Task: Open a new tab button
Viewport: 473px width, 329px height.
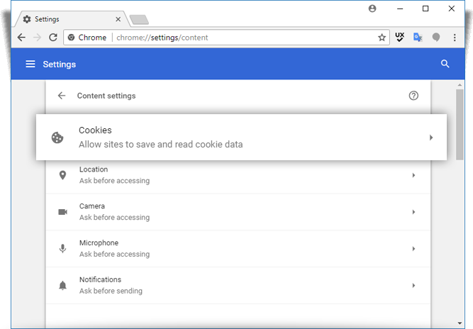Action: pyautogui.click(x=139, y=20)
